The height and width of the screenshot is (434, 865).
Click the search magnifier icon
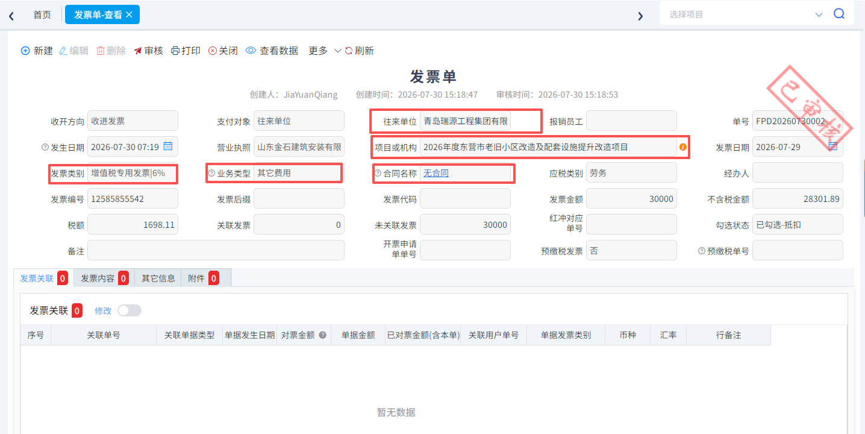click(839, 14)
